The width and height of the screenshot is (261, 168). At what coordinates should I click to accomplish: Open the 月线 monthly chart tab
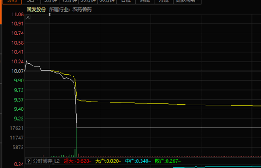(164, 1)
